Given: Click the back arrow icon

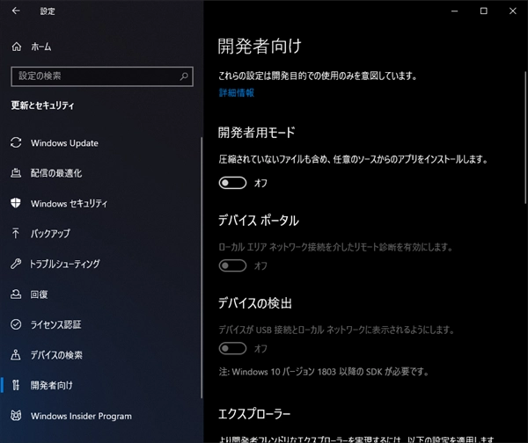Looking at the screenshot, I should point(16,11).
